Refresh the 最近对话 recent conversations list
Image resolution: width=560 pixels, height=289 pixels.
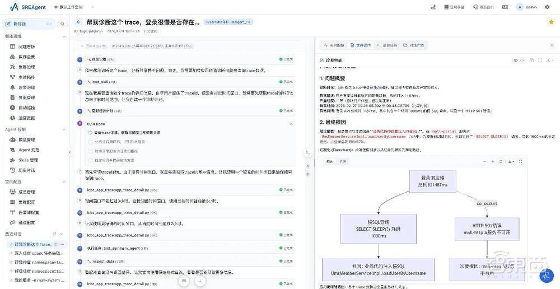tap(54, 234)
